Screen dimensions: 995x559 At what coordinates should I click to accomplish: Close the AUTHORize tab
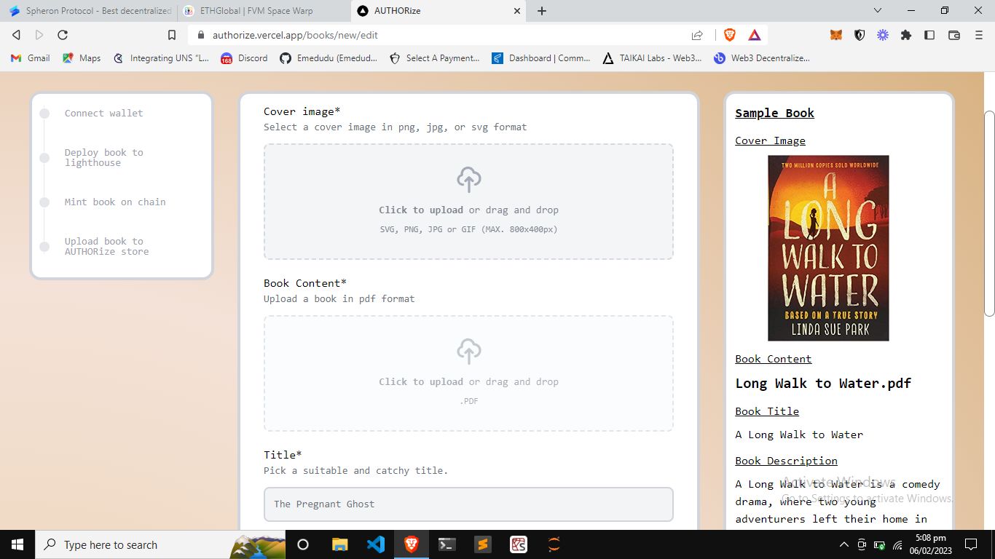[x=517, y=11]
